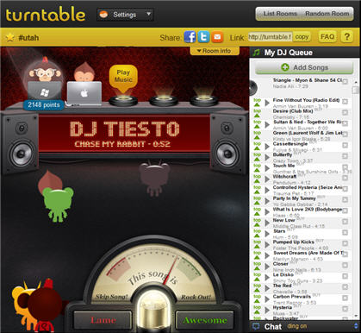Play preview of Closer
This screenshot has height=333, width=361.
coord(267,267)
